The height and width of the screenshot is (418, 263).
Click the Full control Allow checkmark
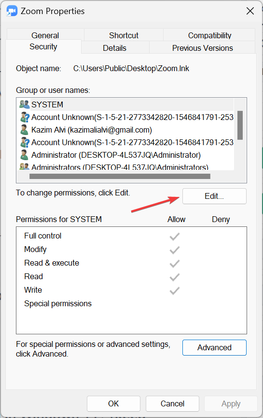[174, 237]
